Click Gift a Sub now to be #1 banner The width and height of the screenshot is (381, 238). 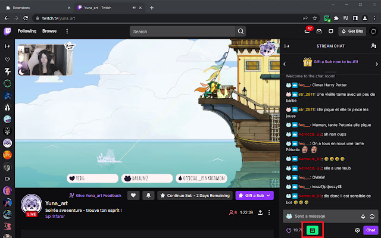coord(330,62)
